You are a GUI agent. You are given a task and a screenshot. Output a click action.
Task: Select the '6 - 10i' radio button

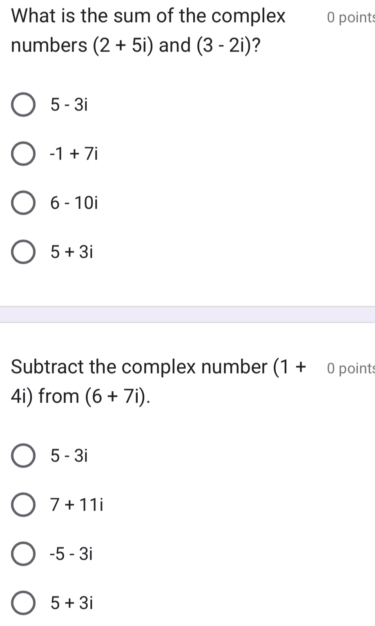(x=23, y=203)
